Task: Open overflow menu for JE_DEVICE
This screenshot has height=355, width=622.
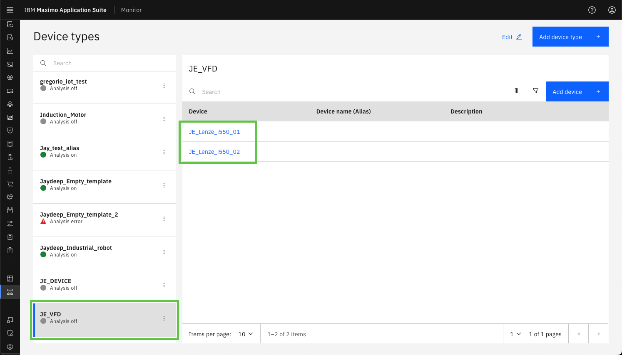Action: (164, 285)
